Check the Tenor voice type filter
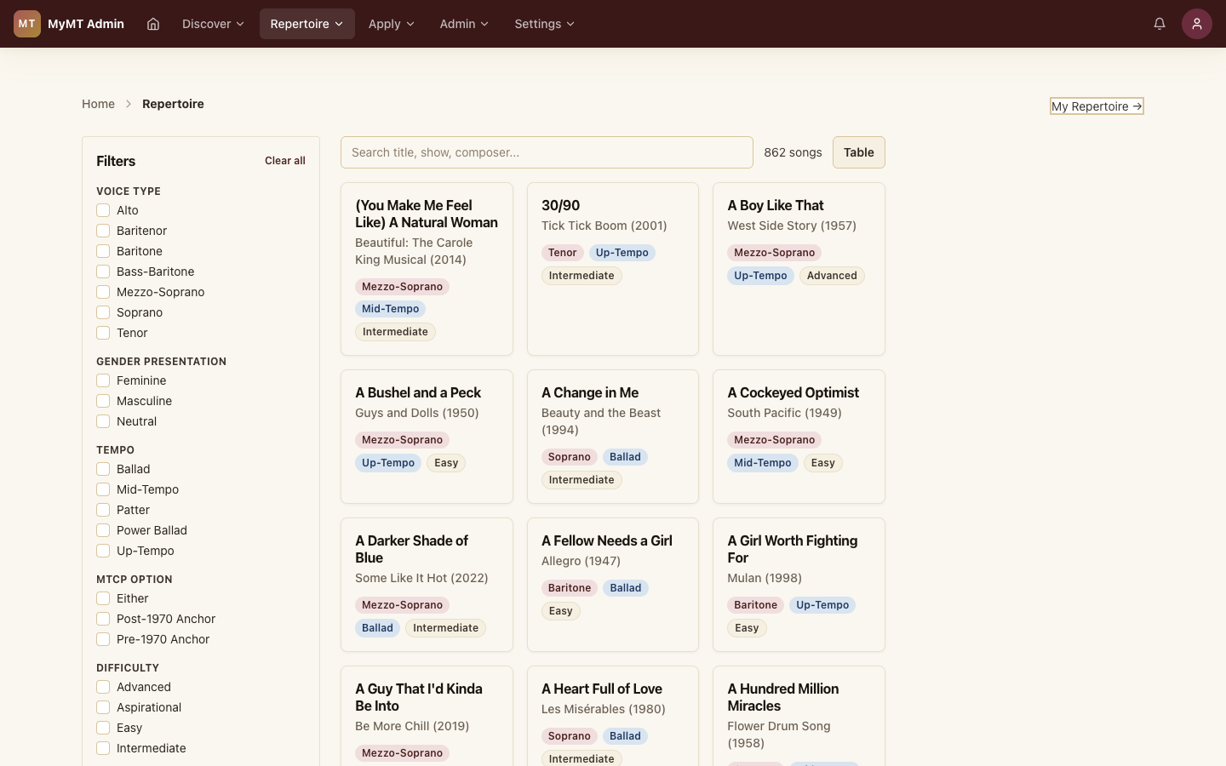The width and height of the screenshot is (1226, 766). coord(103,333)
